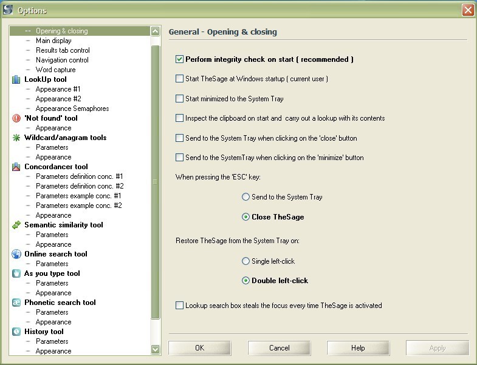Check Send to Tray on 'close' button

coord(179,138)
